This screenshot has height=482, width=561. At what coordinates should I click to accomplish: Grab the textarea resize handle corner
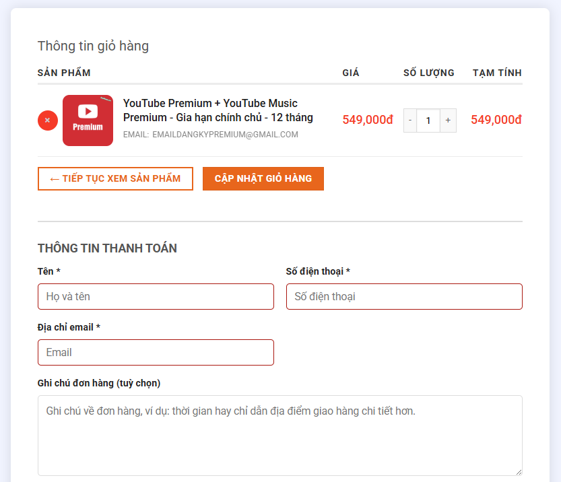518,471
